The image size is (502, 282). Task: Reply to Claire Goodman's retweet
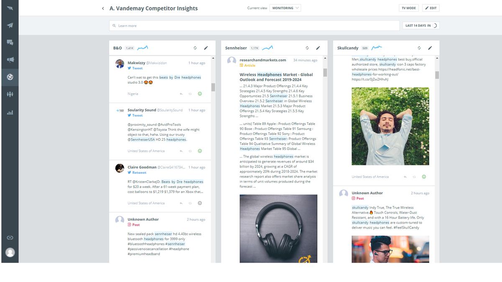(181, 203)
